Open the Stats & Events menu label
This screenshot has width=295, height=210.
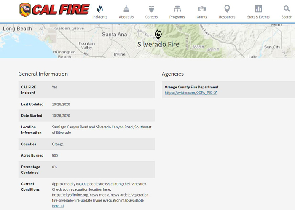click(x=258, y=17)
